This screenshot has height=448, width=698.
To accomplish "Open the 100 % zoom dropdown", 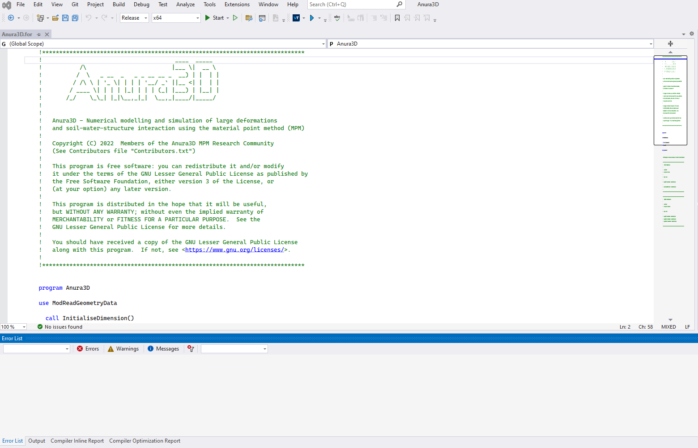I will point(13,327).
